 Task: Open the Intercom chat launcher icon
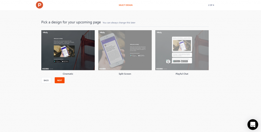[x=253, y=125]
